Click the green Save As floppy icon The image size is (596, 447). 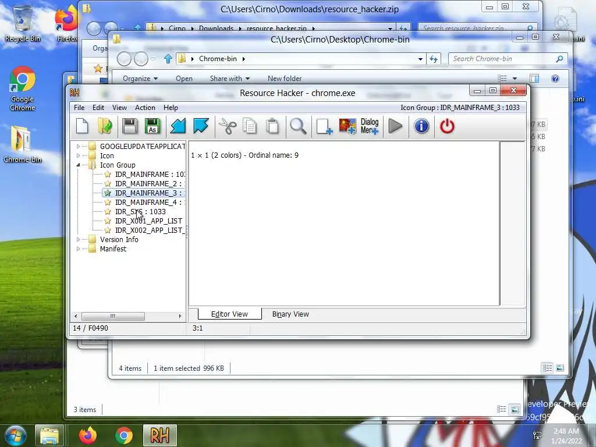pyautogui.click(x=152, y=126)
